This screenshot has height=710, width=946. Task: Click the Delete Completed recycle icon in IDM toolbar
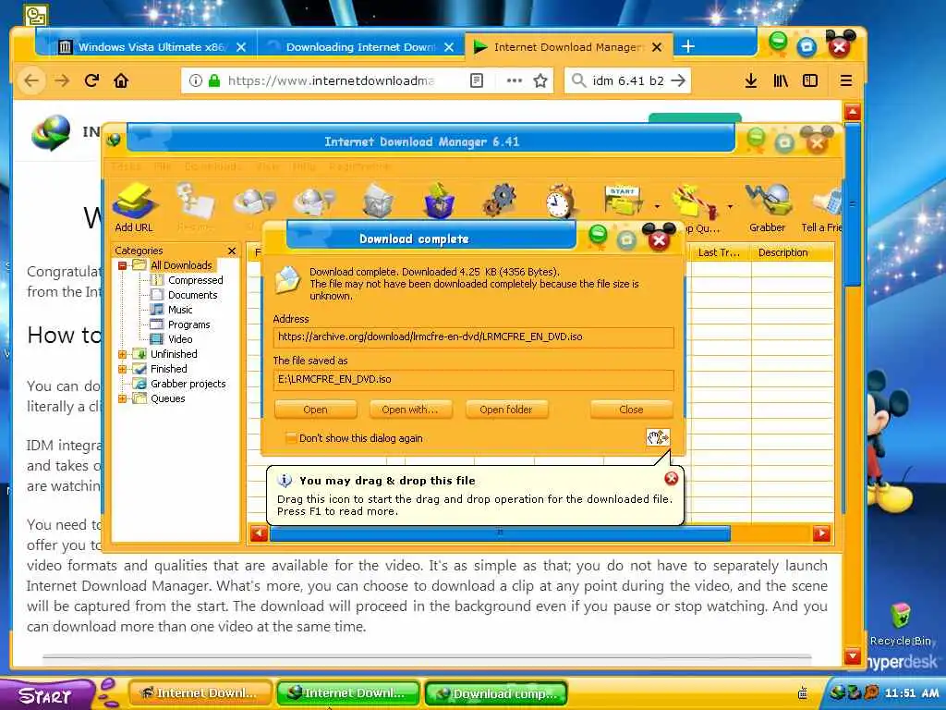(440, 201)
